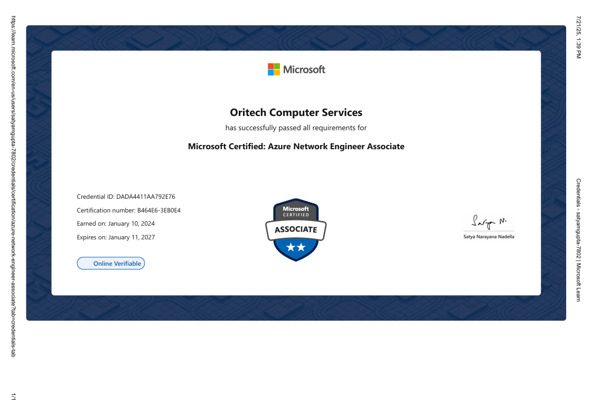Click the 7/21/25 1:39 PM timestamp
Viewport: 591px width, 416px height.
point(578,32)
